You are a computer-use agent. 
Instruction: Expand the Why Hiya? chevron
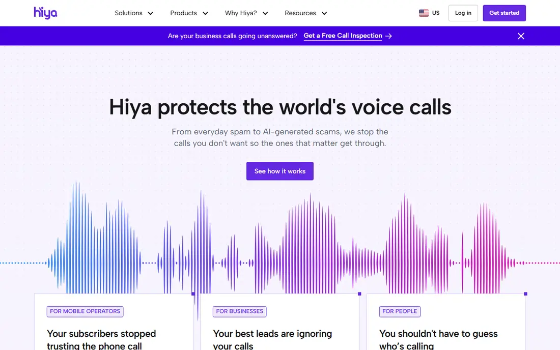265,13
